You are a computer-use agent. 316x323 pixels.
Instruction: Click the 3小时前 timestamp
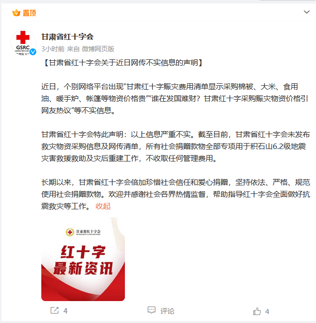(53, 49)
